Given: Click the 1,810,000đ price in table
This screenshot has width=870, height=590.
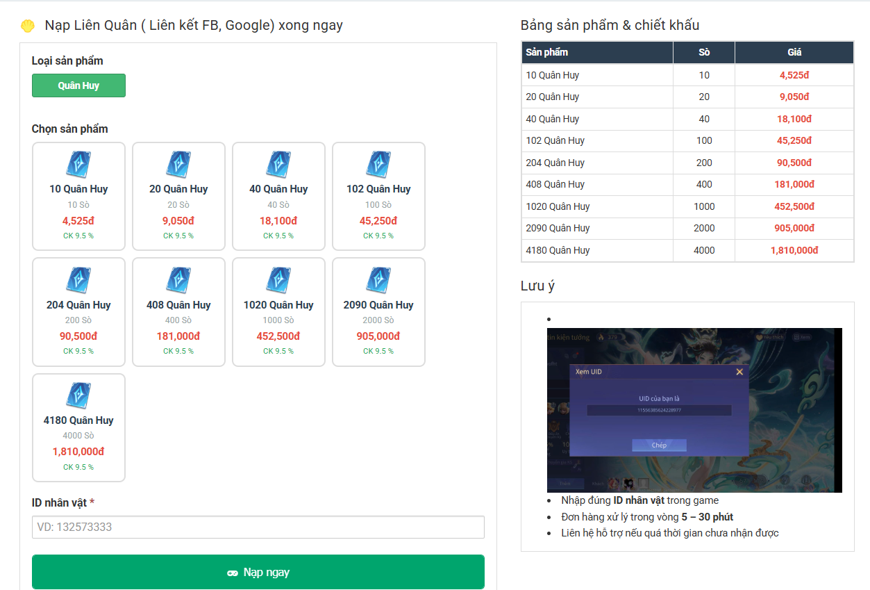Looking at the screenshot, I should pos(794,250).
